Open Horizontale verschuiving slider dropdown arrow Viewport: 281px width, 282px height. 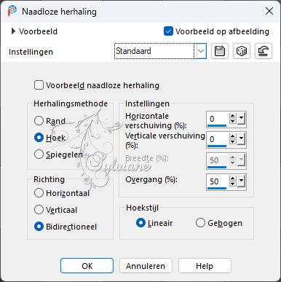click(x=241, y=119)
